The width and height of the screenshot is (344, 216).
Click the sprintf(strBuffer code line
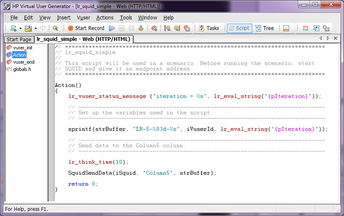pyautogui.click(x=198, y=129)
